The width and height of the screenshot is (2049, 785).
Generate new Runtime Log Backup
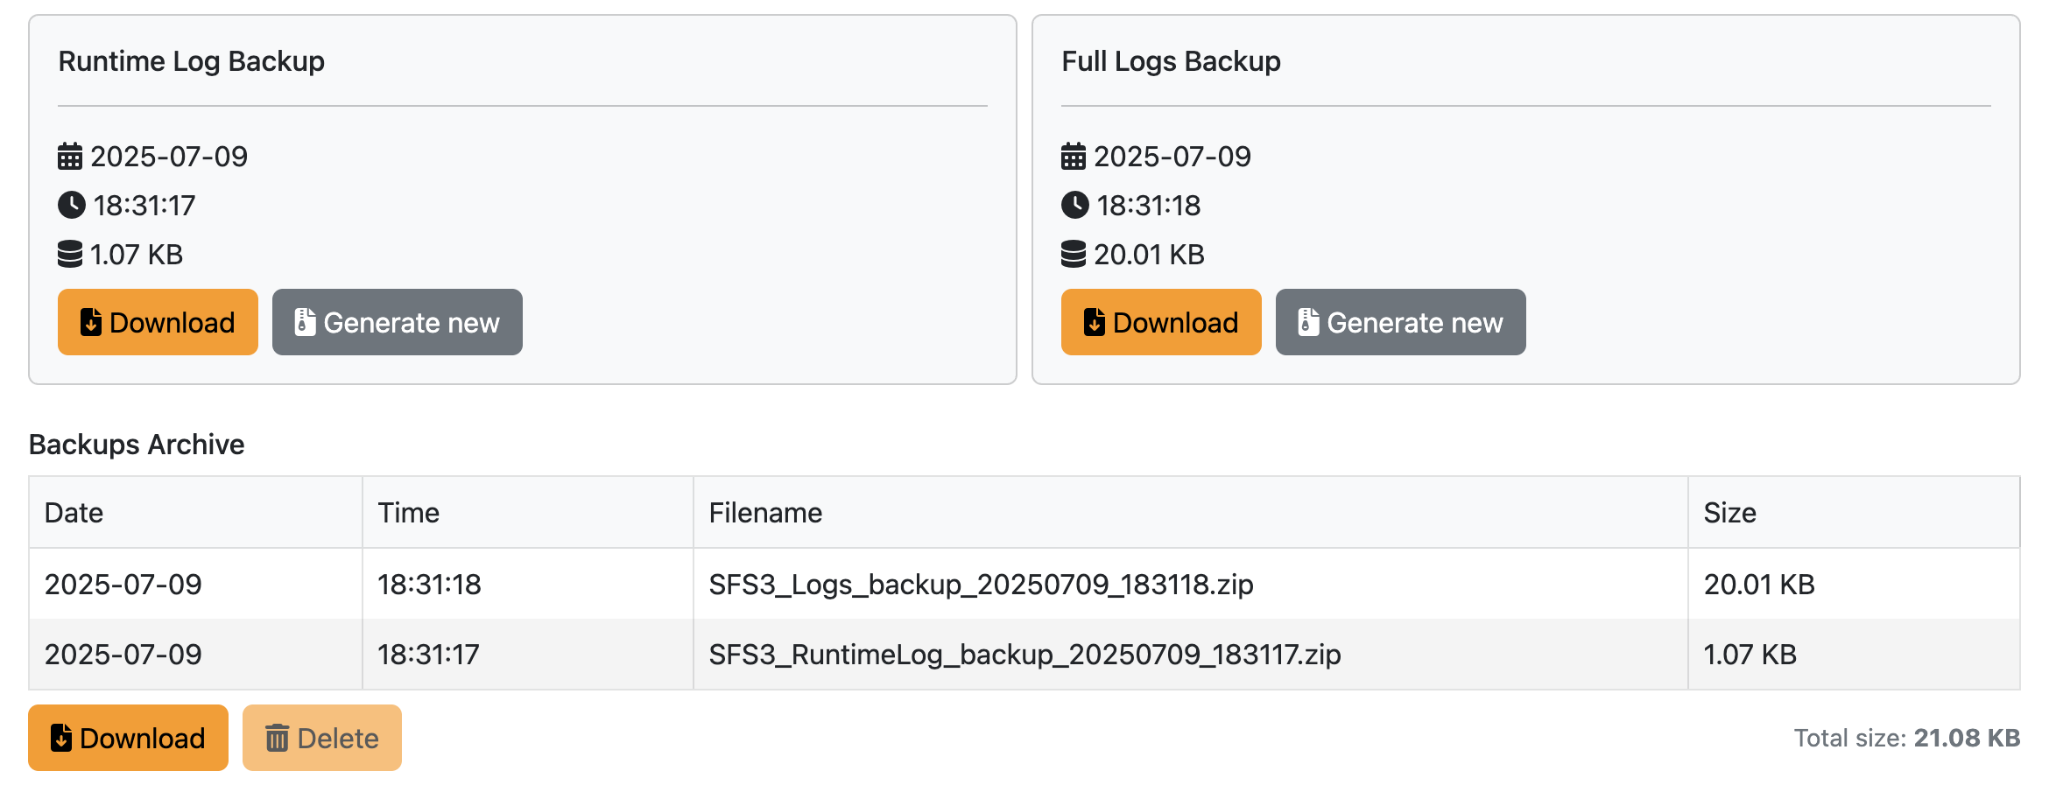[x=398, y=323]
